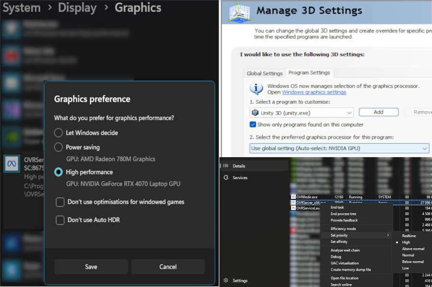Open the Windows graphics settings link
The image size is (432, 287).
tap(314, 92)
